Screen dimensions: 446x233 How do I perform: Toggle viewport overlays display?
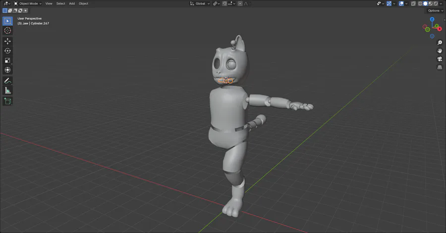[x=401, y=3]
